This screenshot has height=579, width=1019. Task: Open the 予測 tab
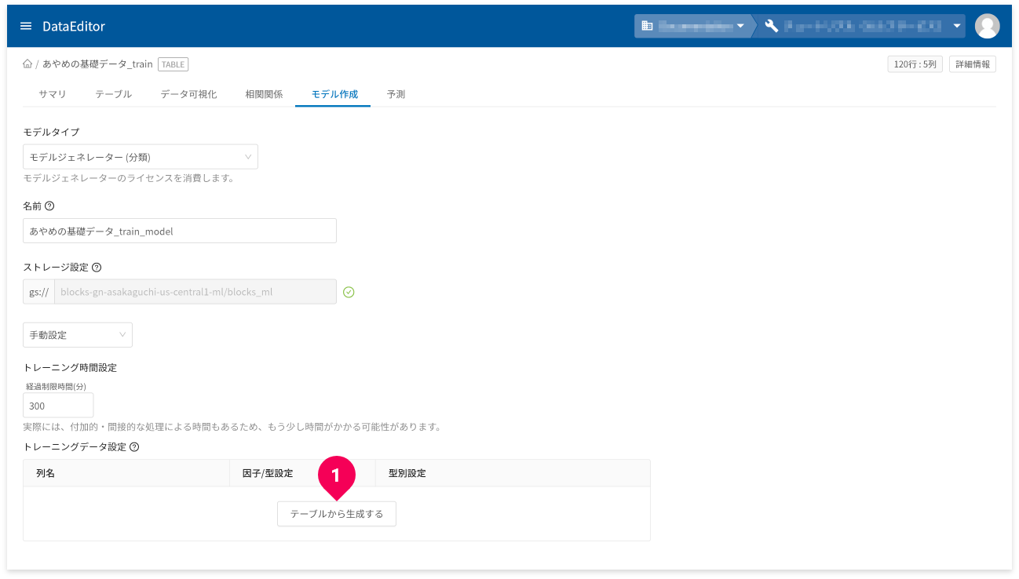tap(396, 94)
